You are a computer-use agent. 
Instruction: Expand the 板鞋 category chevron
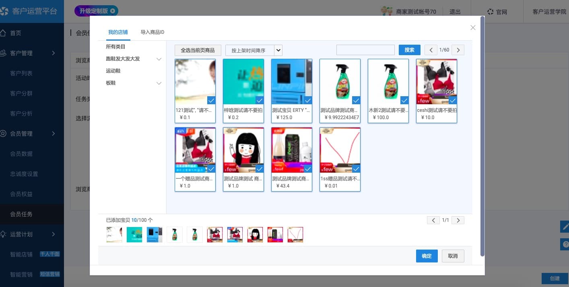tap(159, 83)
